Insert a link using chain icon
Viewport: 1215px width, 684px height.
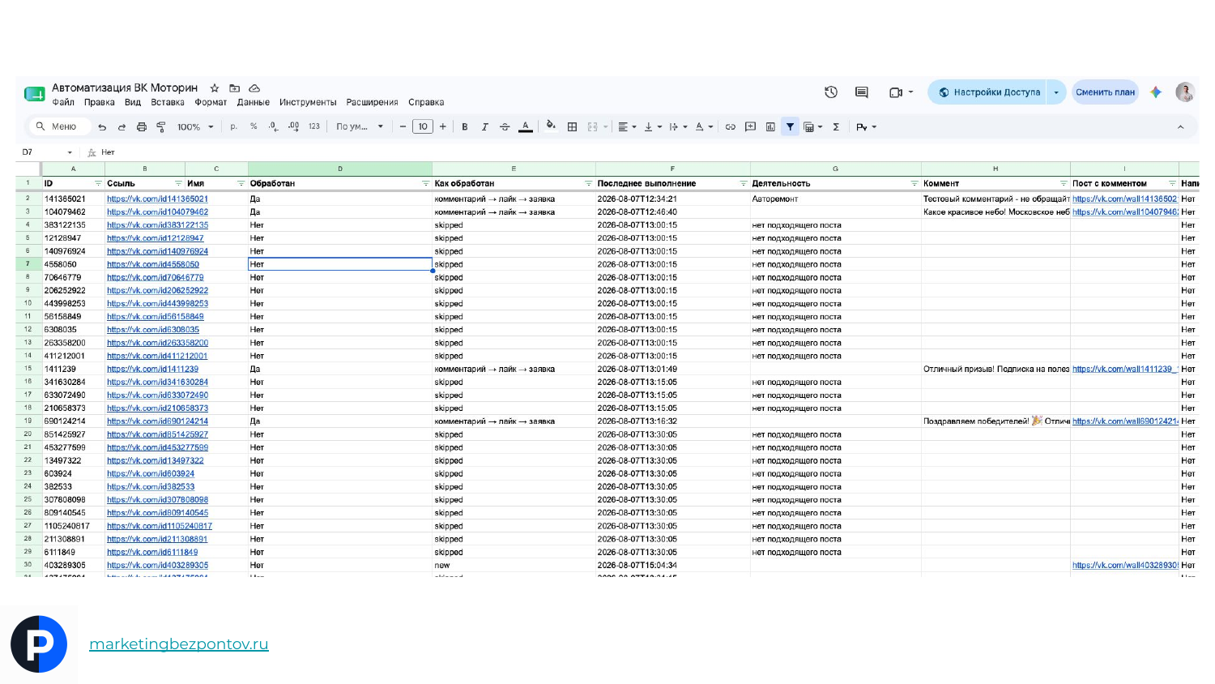[x=730, y=127]
